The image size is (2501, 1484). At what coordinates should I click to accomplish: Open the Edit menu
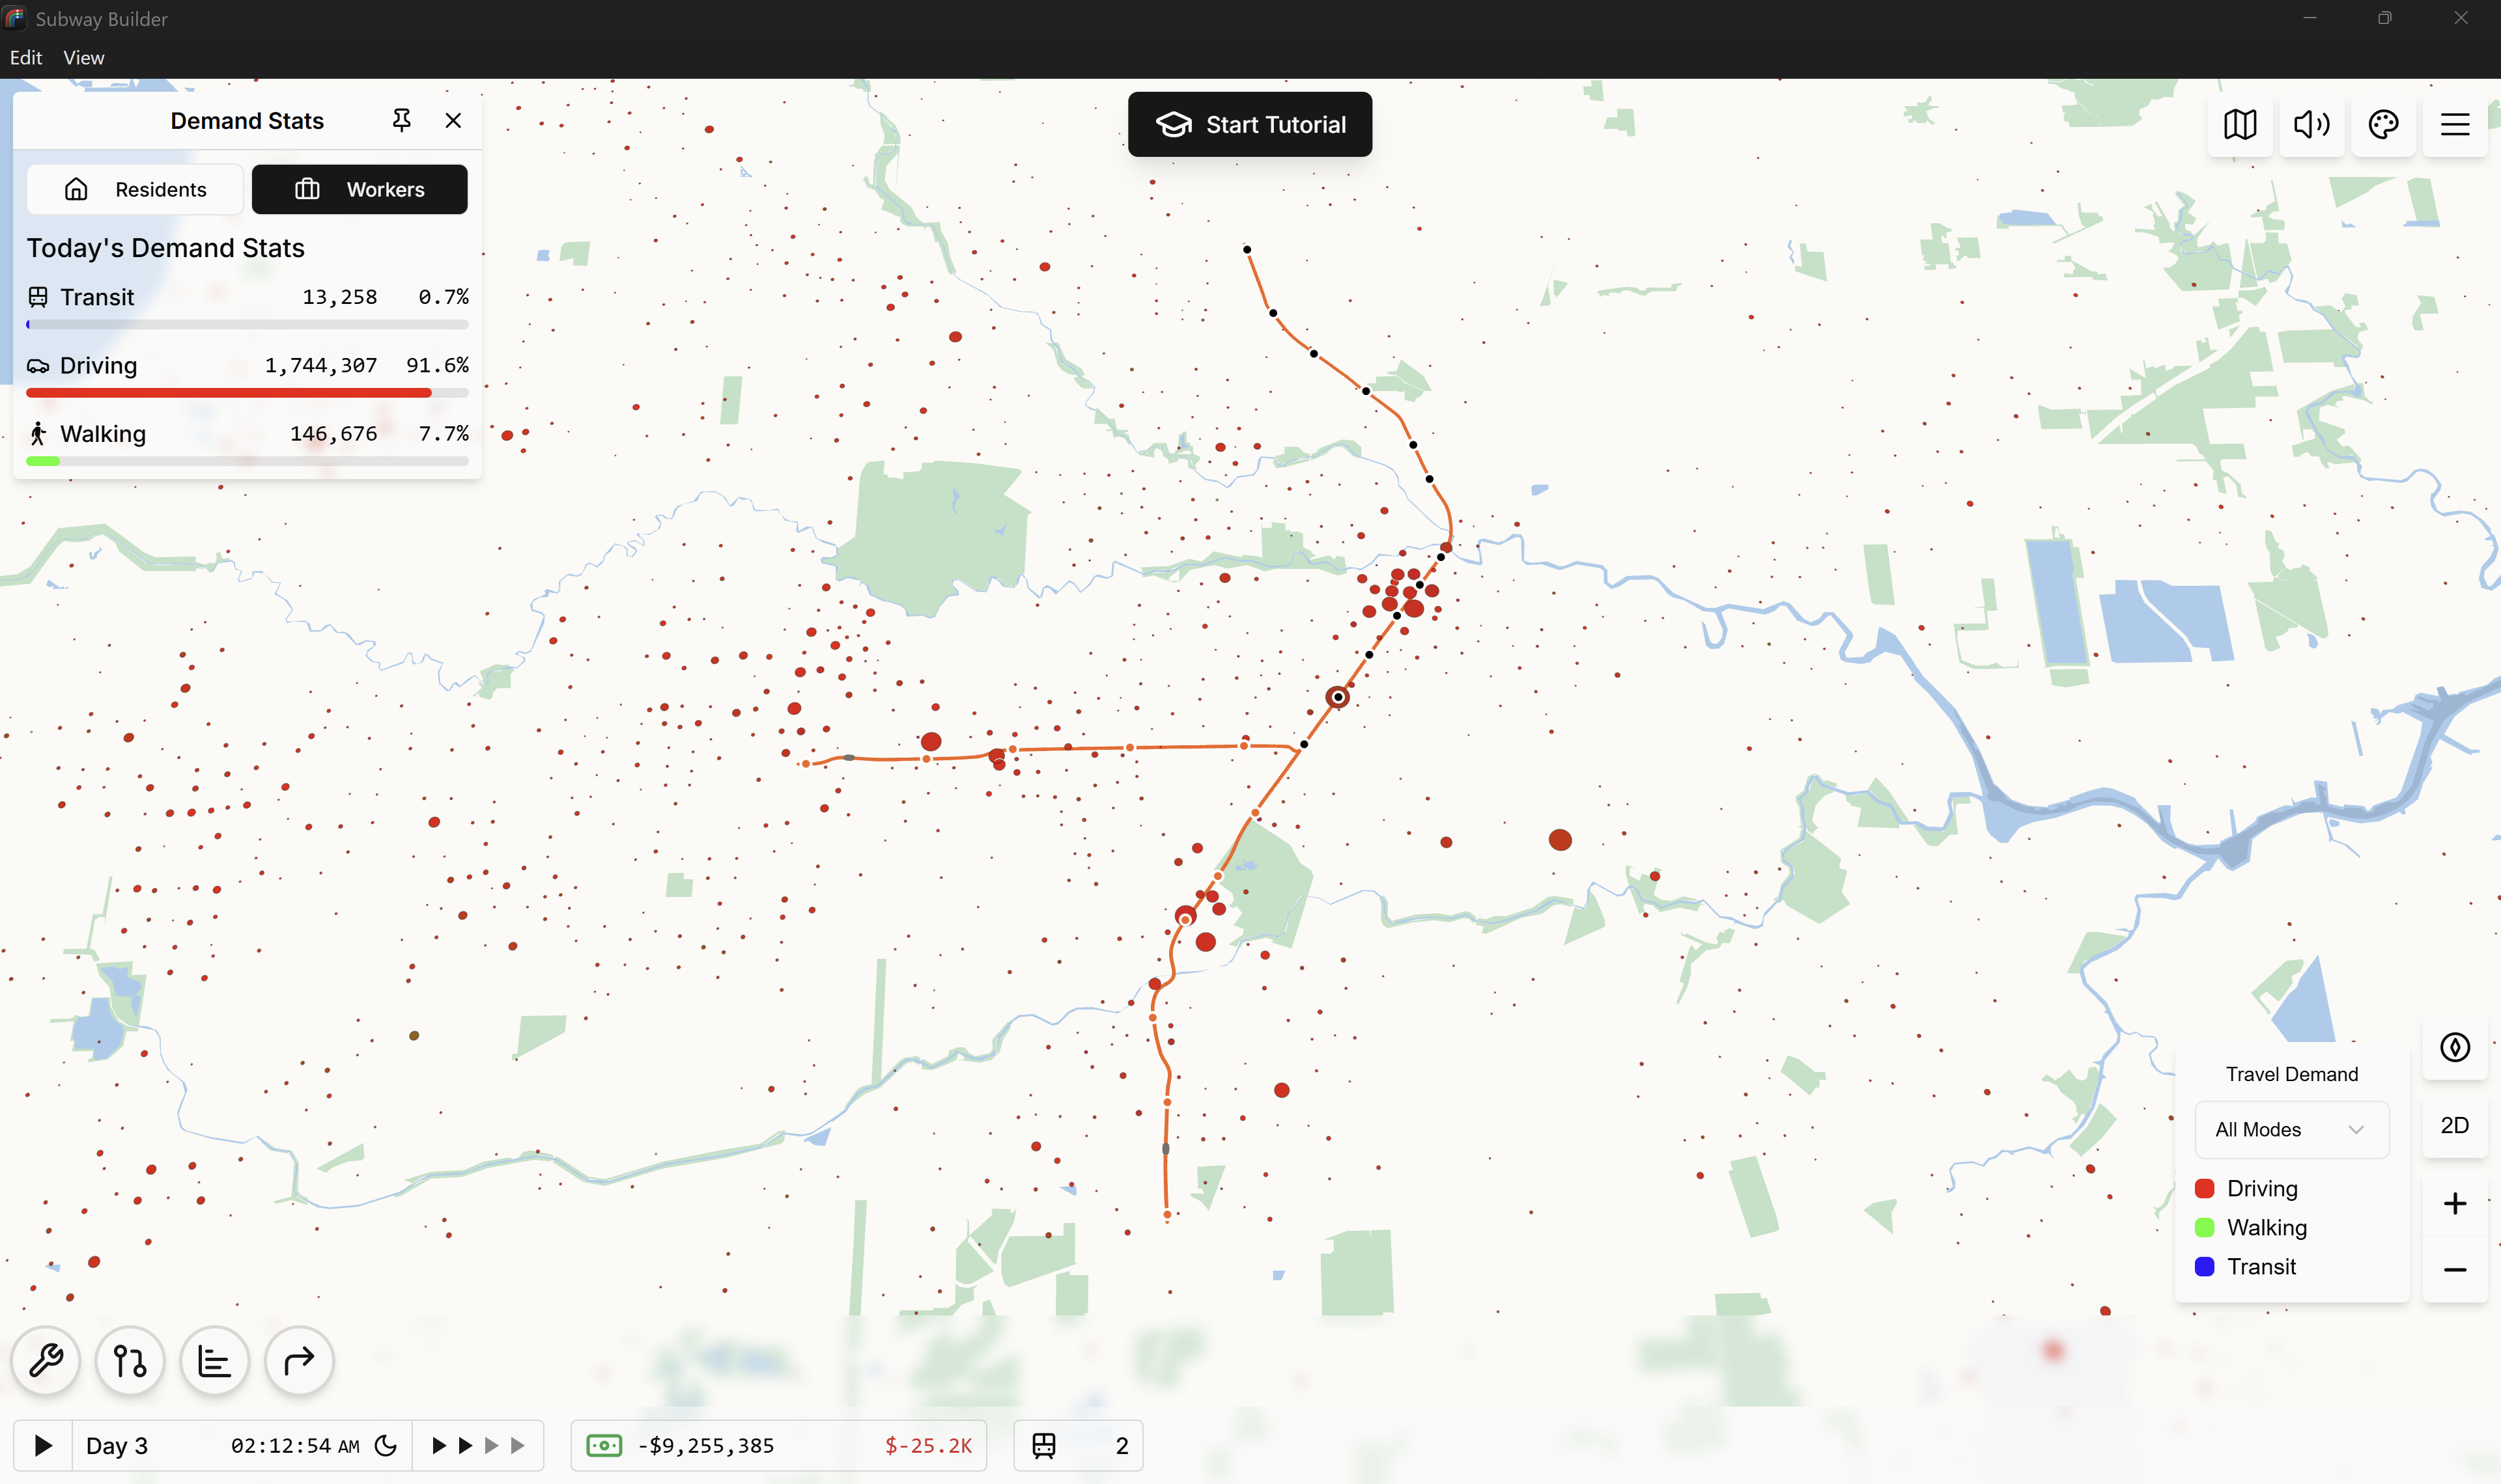(x=26, y=58)
